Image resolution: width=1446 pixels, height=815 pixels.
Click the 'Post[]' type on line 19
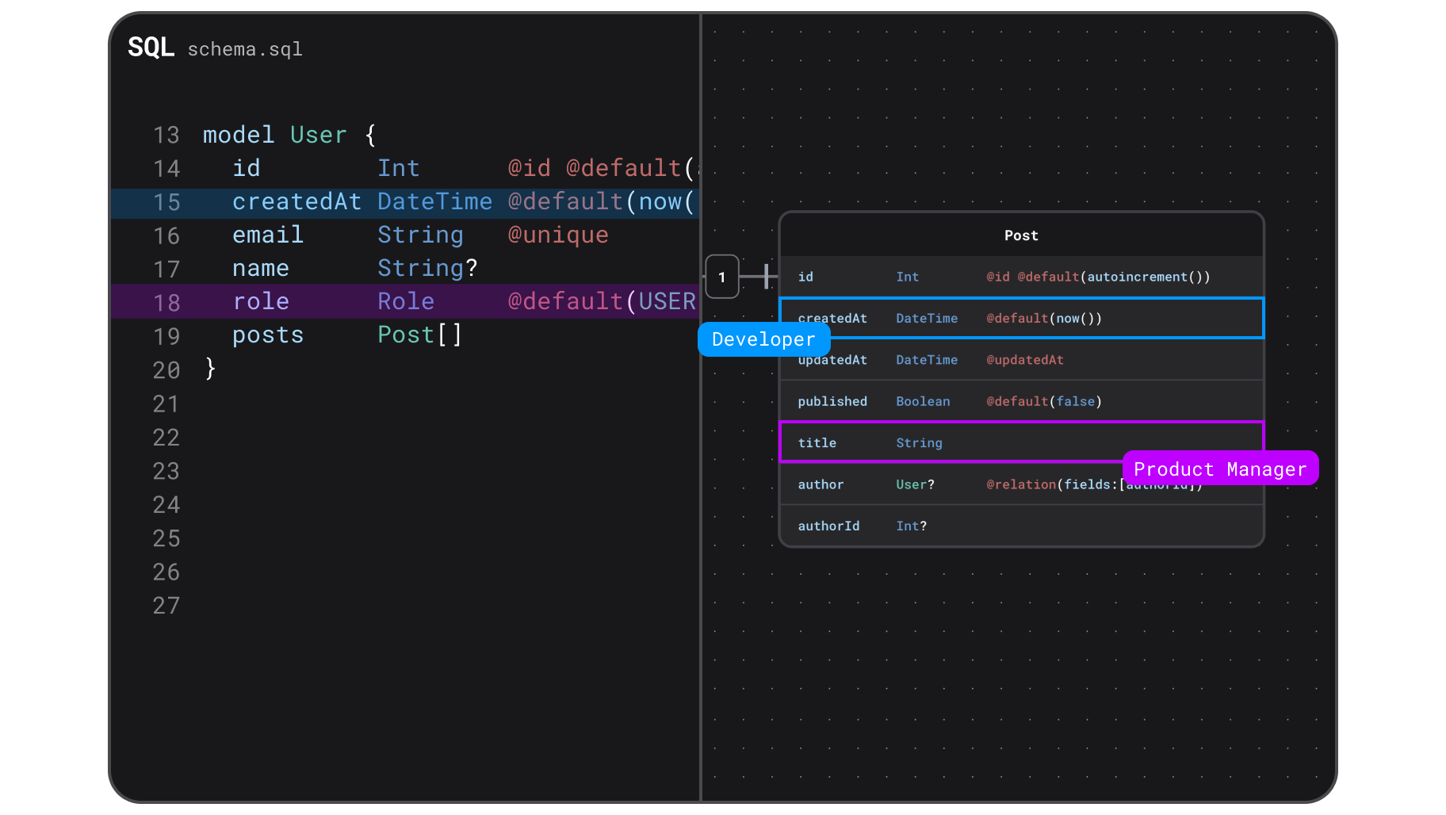420,335
